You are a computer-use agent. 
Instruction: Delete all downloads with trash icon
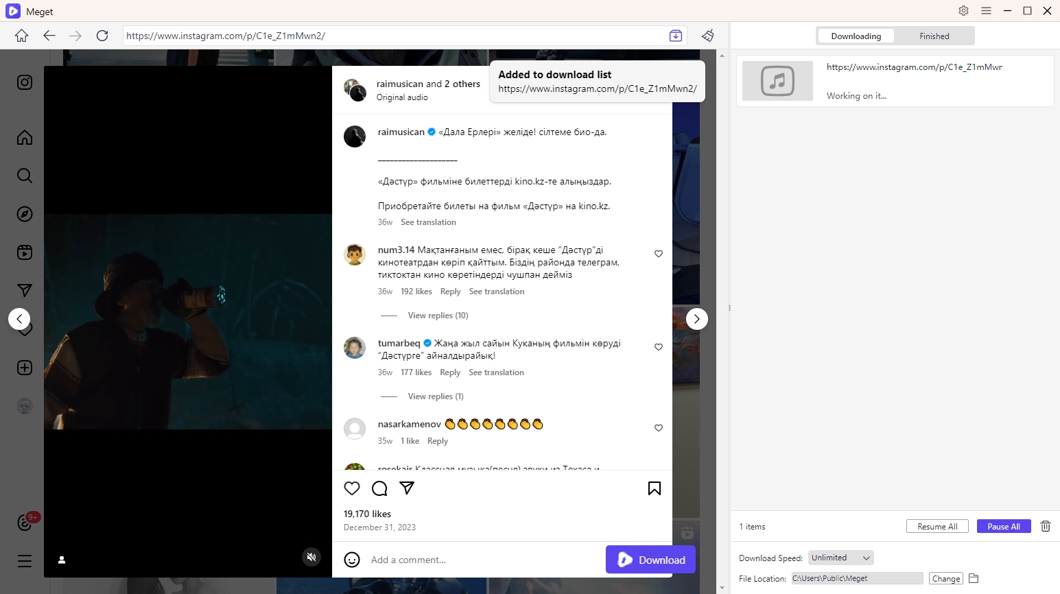coord(1046,526)
